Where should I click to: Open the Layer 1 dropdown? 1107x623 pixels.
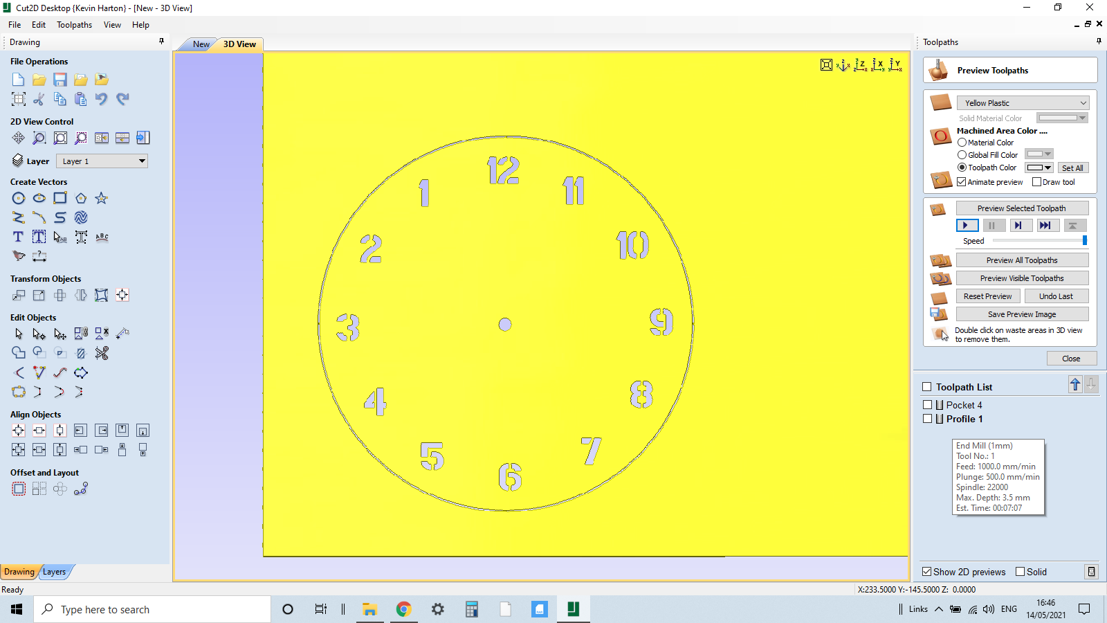coord(102,161)
